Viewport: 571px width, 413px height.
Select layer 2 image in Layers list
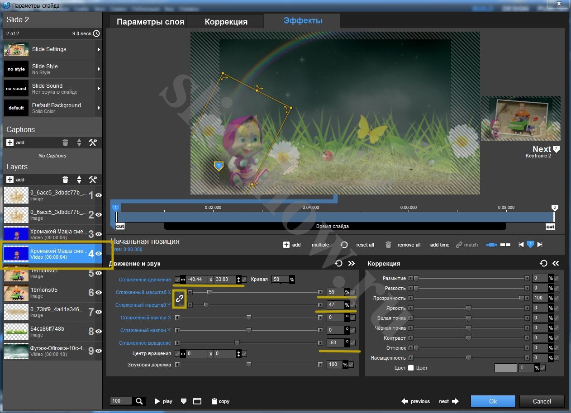coord(53,215)
